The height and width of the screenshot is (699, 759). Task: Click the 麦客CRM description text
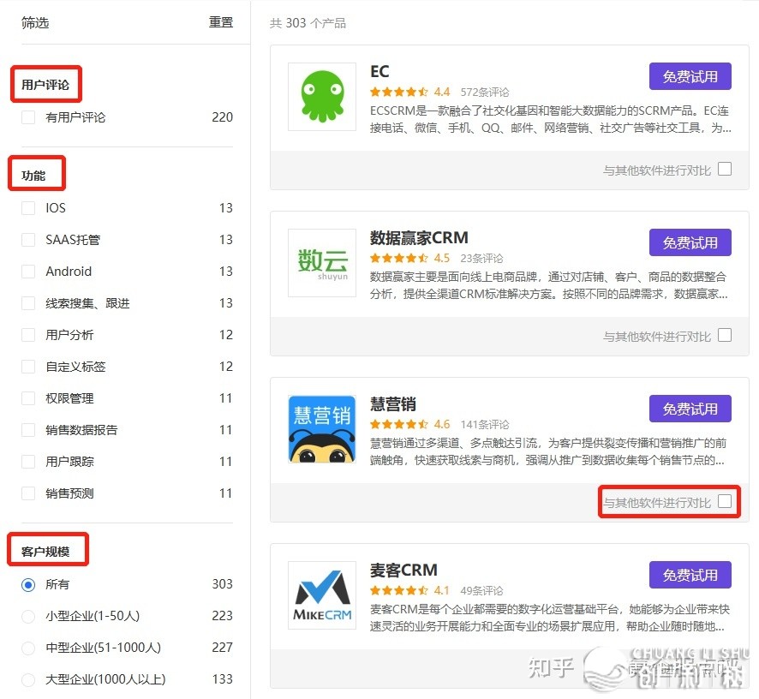coord(550,618)
